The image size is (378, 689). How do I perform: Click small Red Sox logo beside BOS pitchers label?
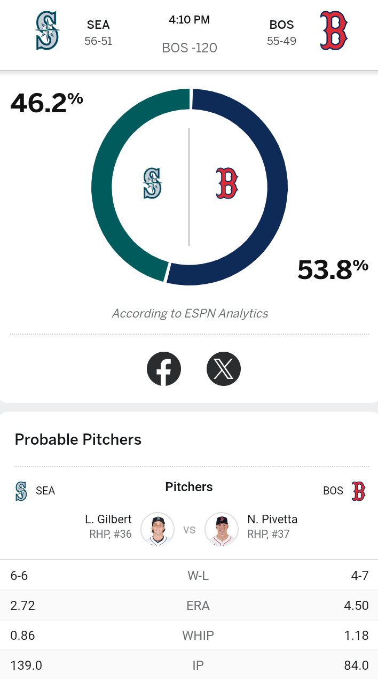click(358, 491)
